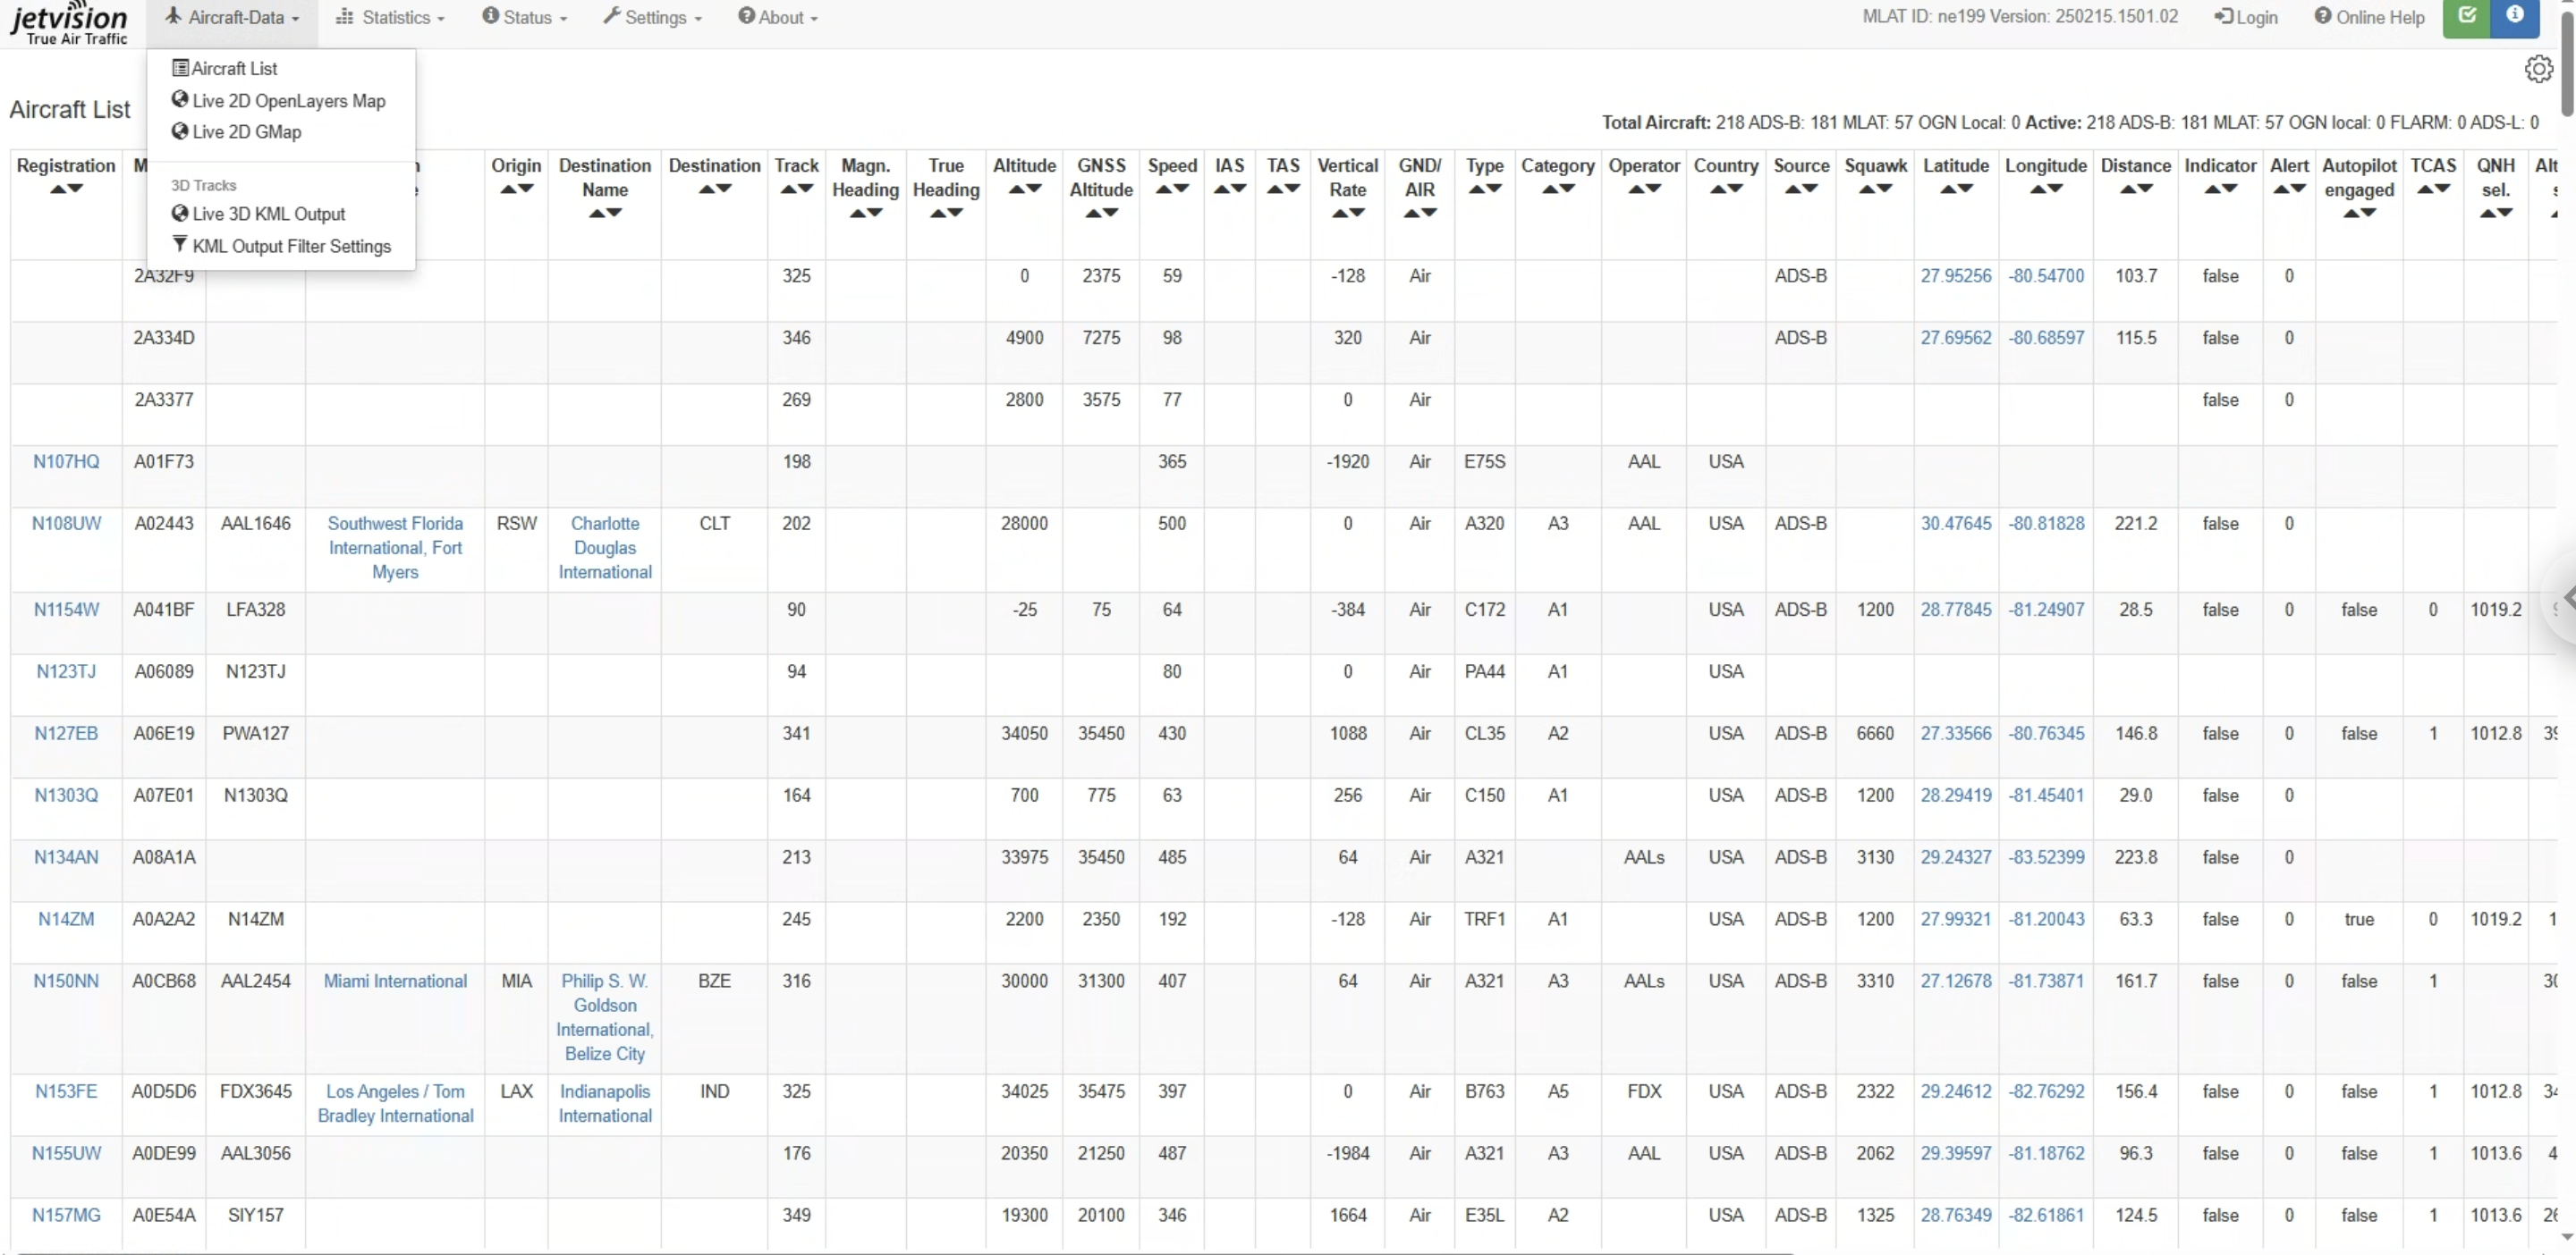Sort by Registration column arrows
This screenshot has height=1255, width=2576.
(66, 189)
